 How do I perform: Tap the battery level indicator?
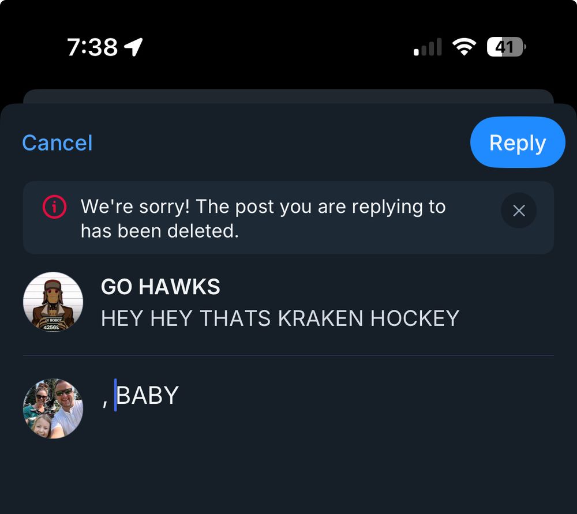(x=506, y=47)
